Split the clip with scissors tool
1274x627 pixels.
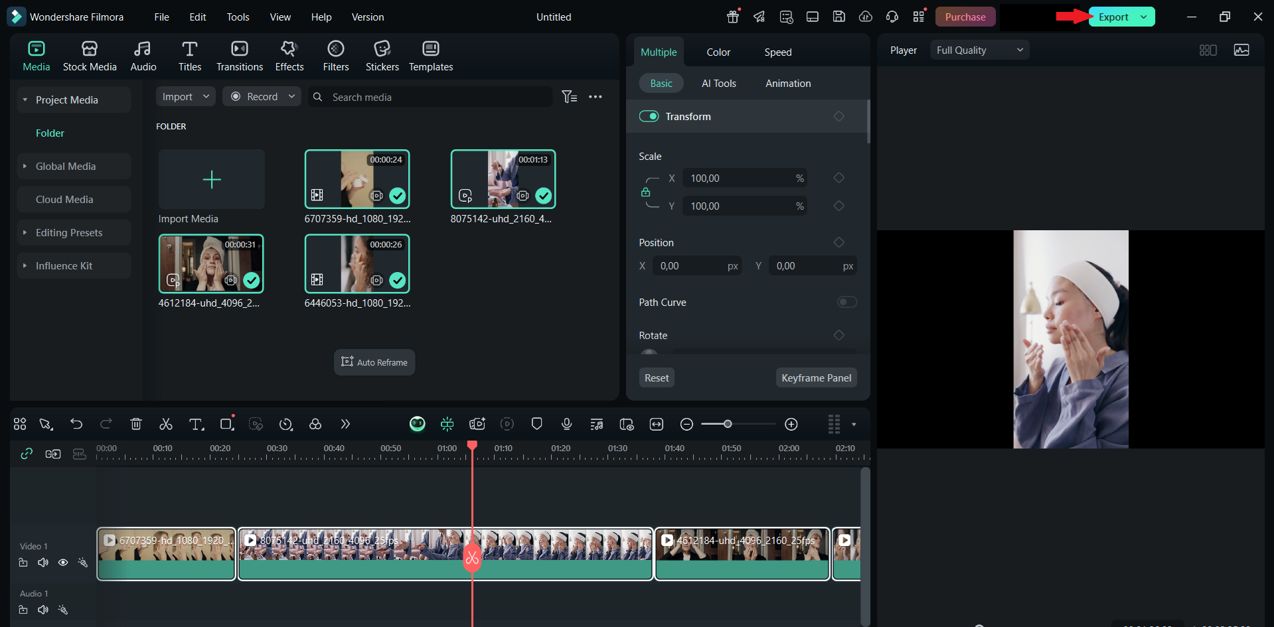[x=166, y=424]
